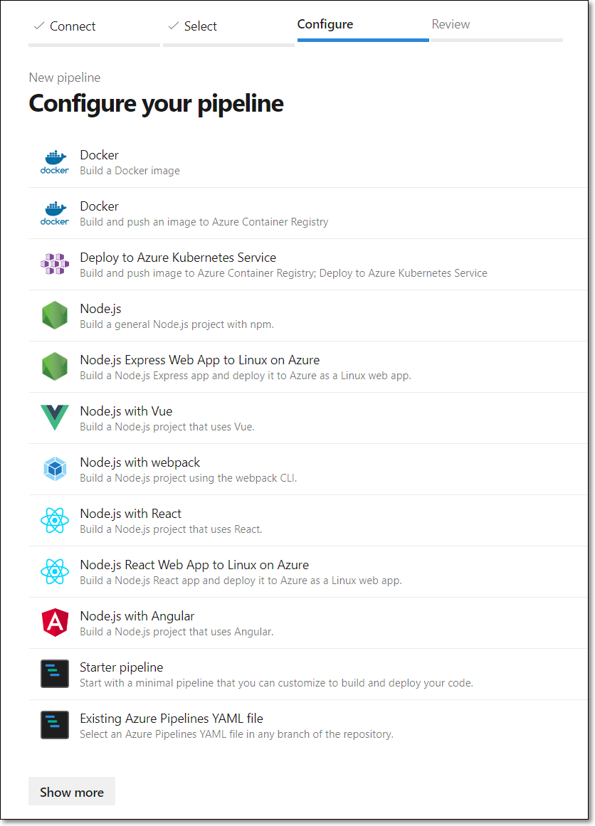Viewport: 595px width, 826px height.
Task: Select the Vue logo icon
Action: (55, 417)
